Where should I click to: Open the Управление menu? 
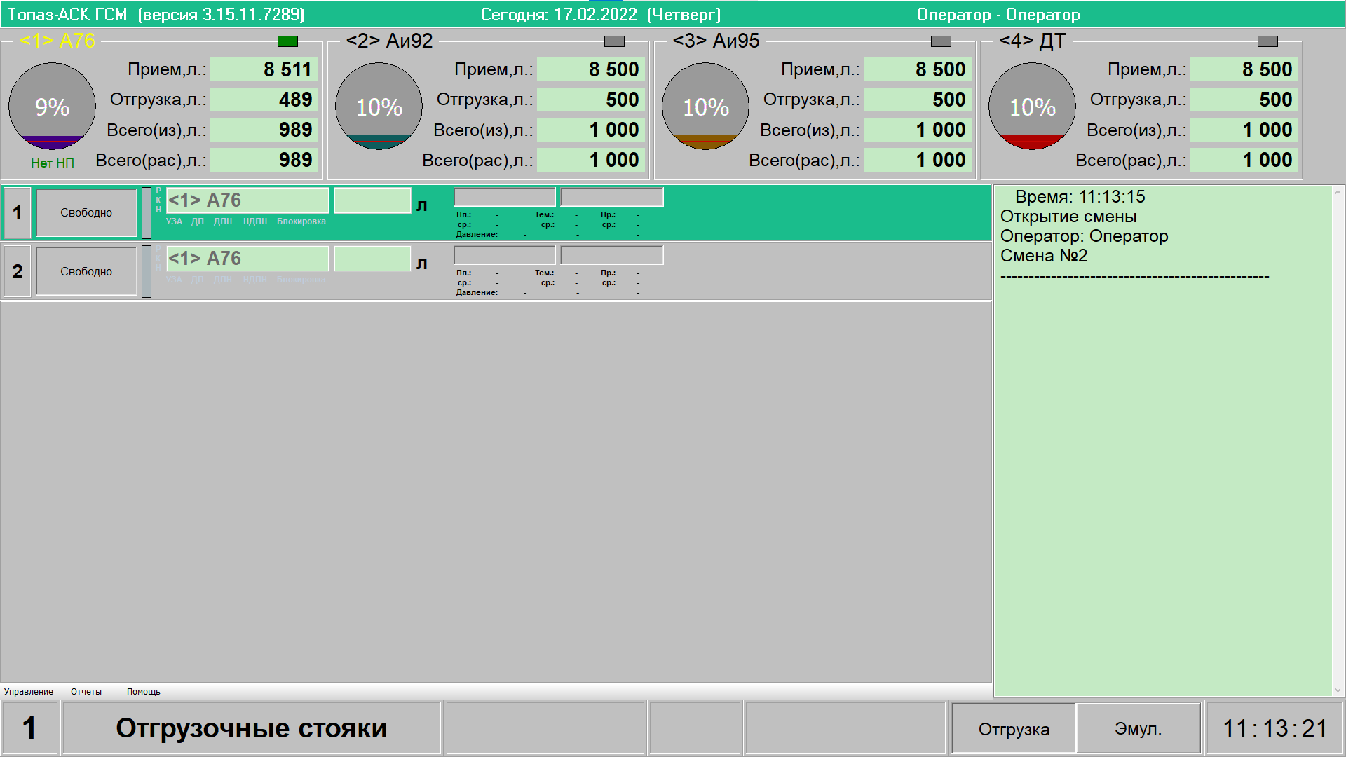29,692
